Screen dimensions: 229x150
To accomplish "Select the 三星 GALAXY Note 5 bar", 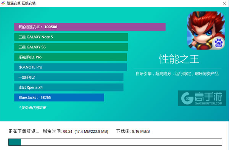I will pyautogui.click(x=71, y=37).
